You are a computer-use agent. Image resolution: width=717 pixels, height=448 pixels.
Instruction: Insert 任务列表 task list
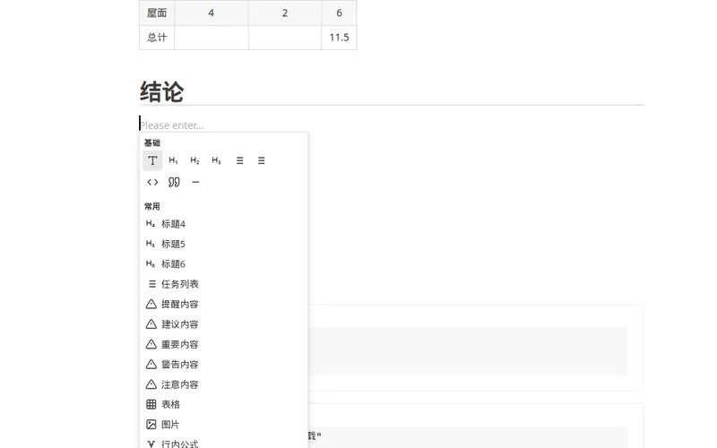point(223,284)
